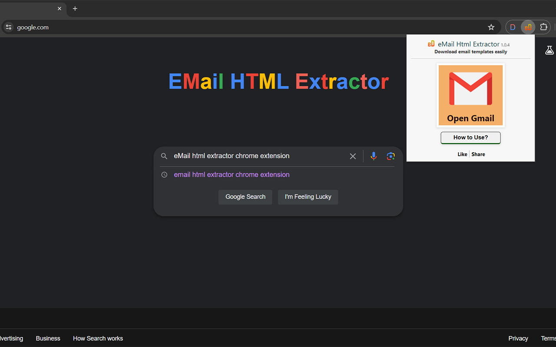The image size is (556, 347).
Task: Click the small eD logo in popup header
Action: (x=431, y=44)
